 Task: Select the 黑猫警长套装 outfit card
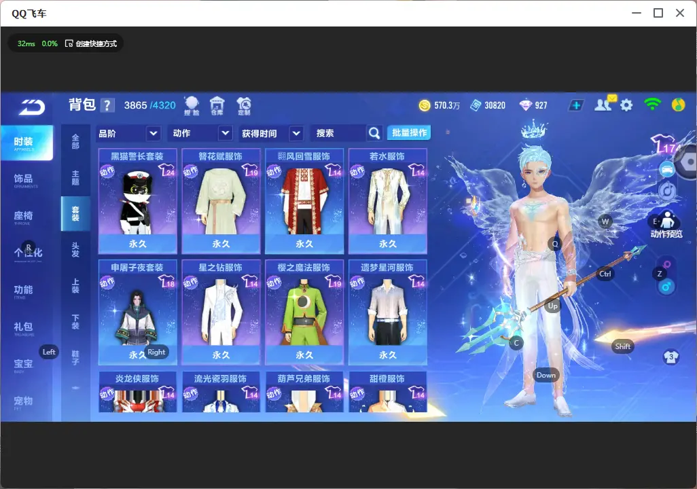tap(138, 201)
